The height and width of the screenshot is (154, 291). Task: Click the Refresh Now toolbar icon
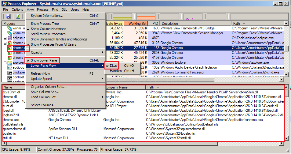(x=18, y=16)
